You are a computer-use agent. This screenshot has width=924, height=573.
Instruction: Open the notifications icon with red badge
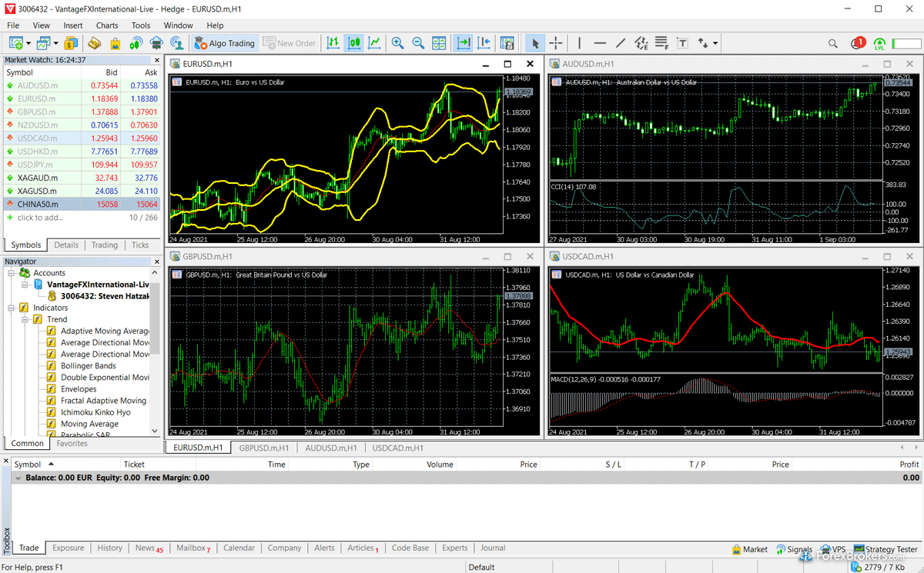858,43
